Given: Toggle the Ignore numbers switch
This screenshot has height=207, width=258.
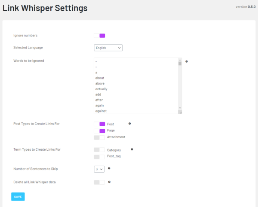Looking at the screenshot, I should pos(99,36).
